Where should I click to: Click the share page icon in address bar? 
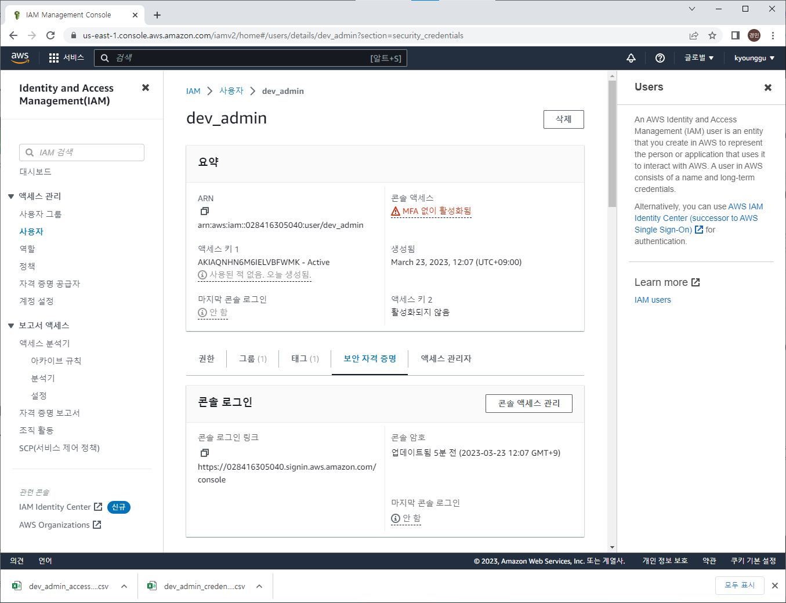click(x=694, y=35)
